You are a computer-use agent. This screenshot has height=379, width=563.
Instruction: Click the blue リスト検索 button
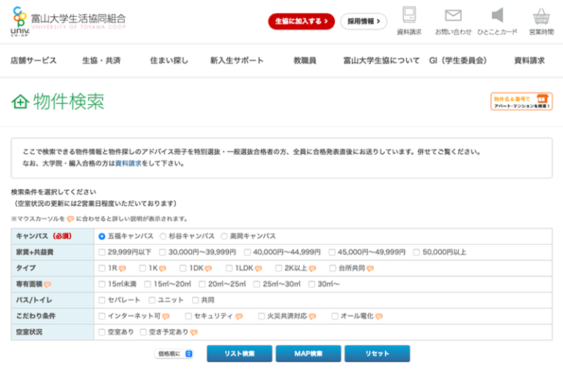click(240, 353)
